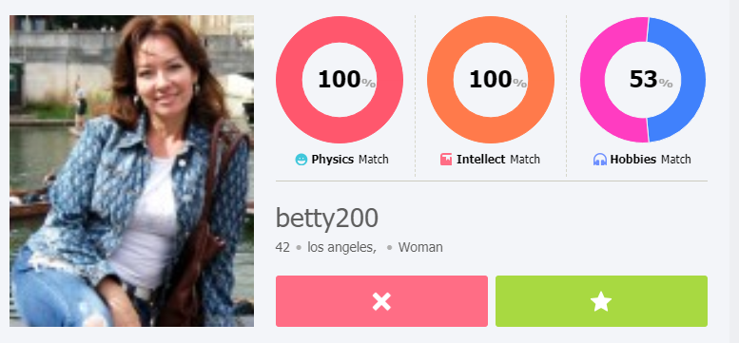Click the white X reject icon

coord(381,301)
